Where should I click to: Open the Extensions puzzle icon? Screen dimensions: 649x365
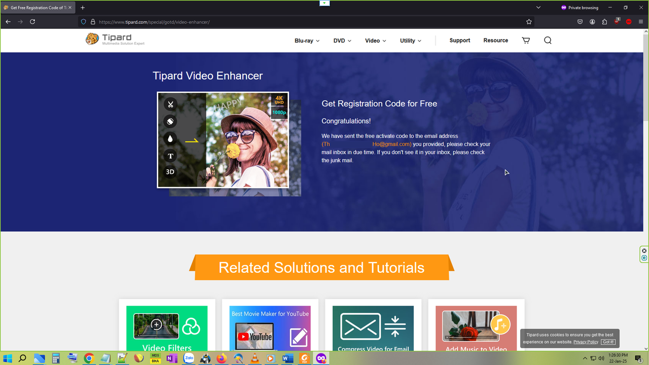tap(604, 22)
